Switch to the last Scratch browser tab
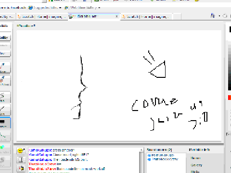Screen dimensions: 231x173 (x=146, y=16)
